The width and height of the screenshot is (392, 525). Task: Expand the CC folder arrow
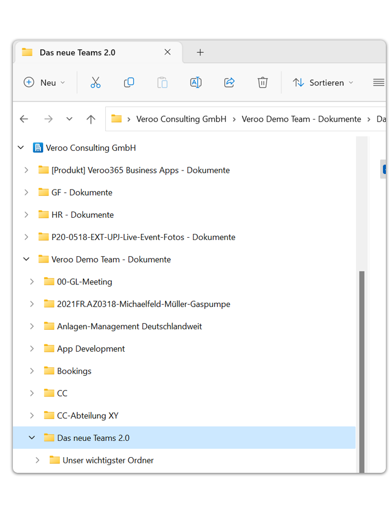(32, 393)
